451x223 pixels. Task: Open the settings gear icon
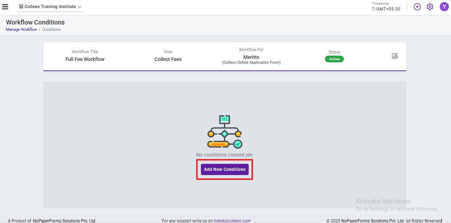(x=430, y=7)
